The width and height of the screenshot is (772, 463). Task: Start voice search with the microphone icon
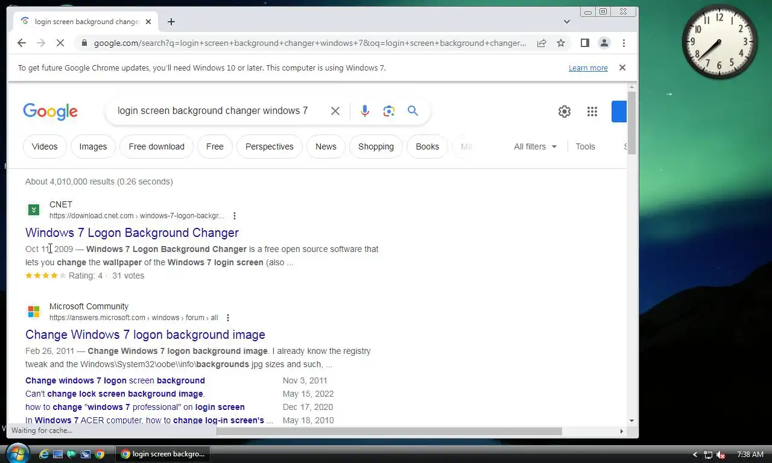[364, 111]
